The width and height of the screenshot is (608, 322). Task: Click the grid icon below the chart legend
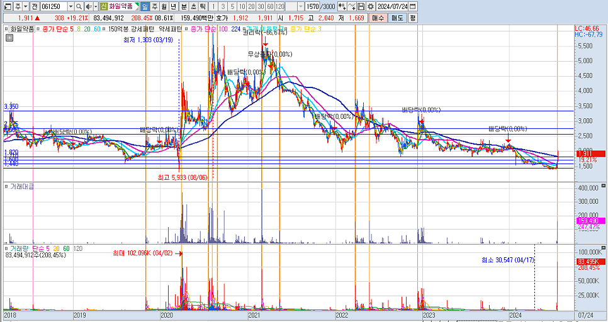(9, 38)
